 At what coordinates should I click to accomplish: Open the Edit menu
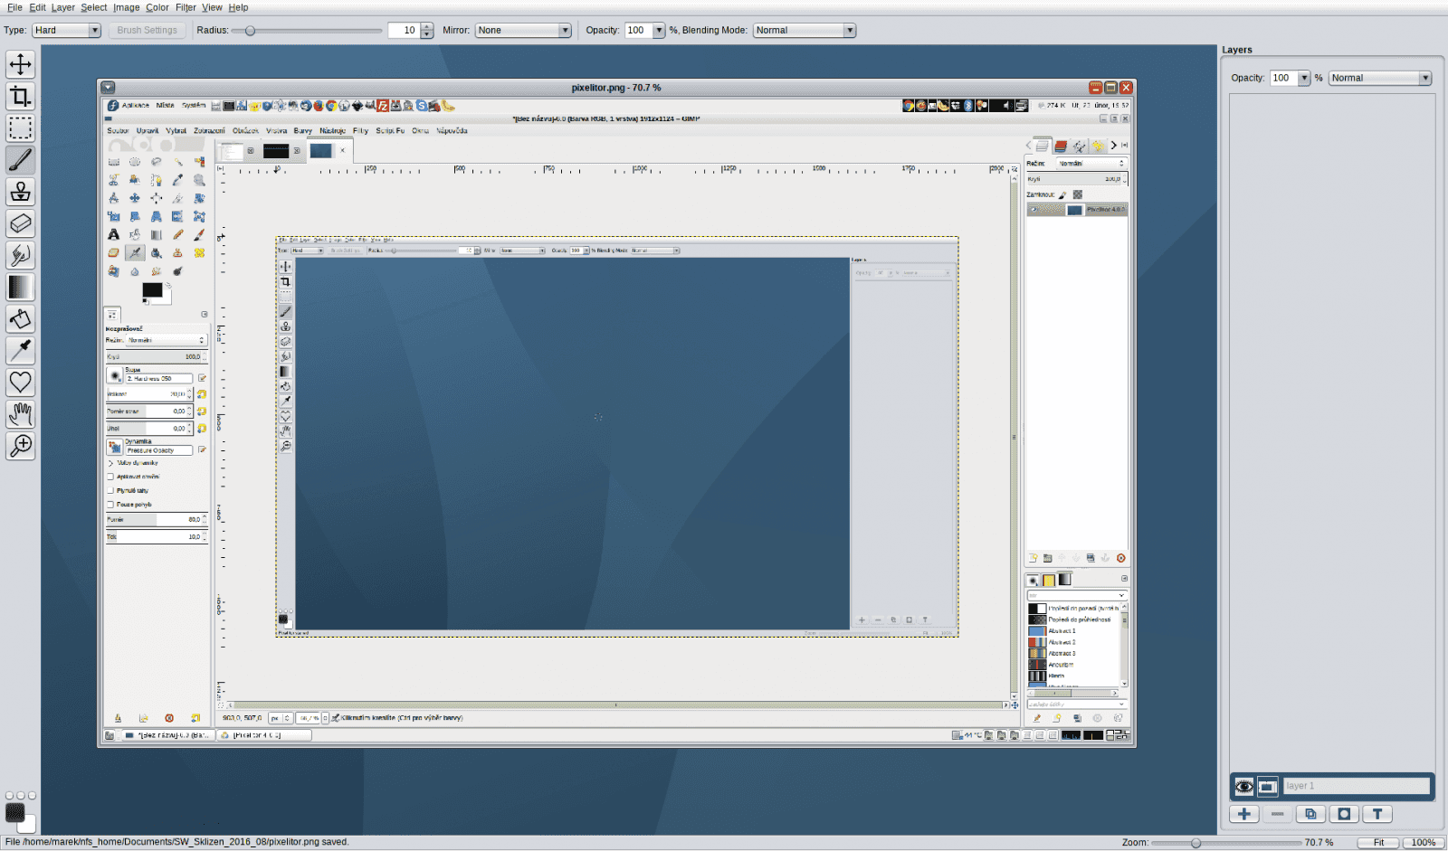click(37, 7)
